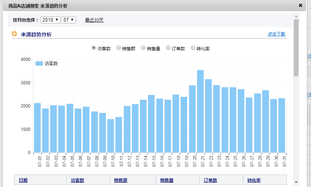Click the orange circle icon beside 来源趋势分析
Viewport: 311px width, 187px height.
[x=15, y=34]
